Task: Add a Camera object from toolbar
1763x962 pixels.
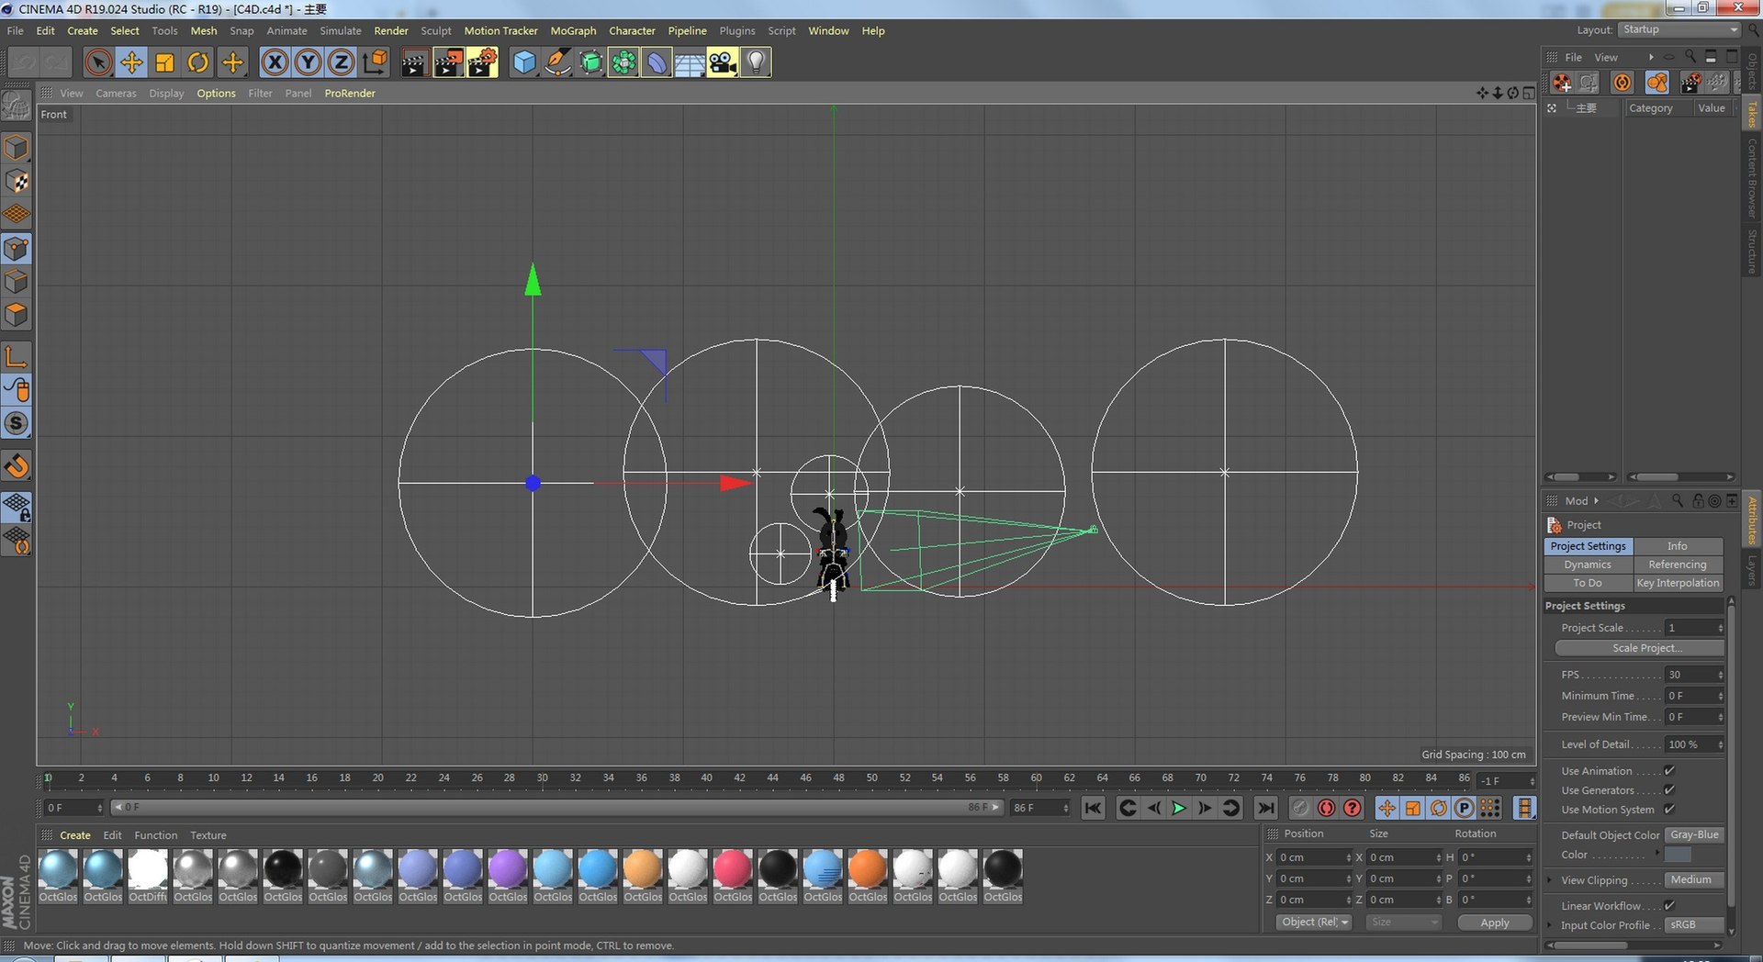Action: [723, 62]
